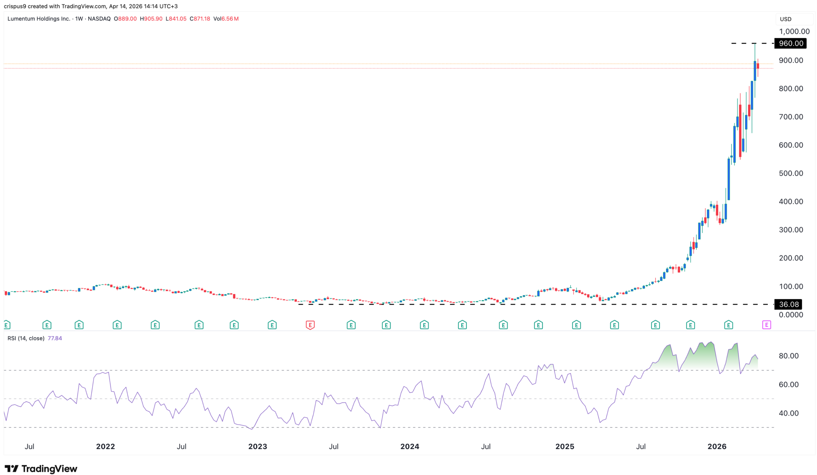This screenshot has height=475, width=817.
Task: Click the last green earnings marker before the magenta one
Action: 729,325
